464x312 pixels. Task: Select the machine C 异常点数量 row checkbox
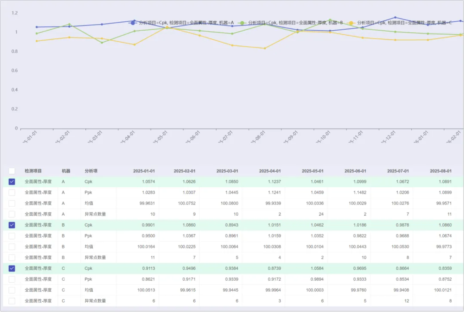coord(12,301)
